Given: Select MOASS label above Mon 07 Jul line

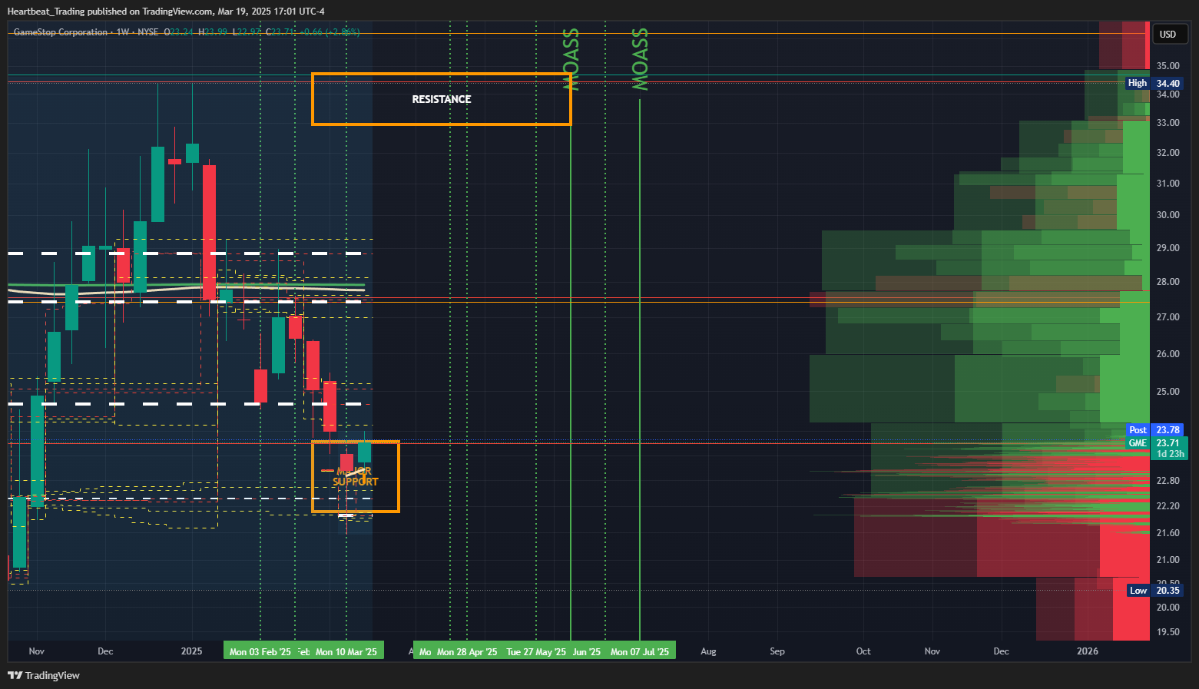Looking at the screenshot, I should pyautogui.click(x=640, y=59).
